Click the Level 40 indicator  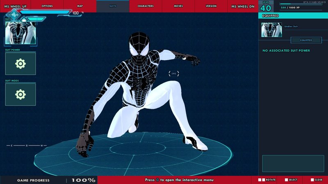pyautogui.click(x=266, y=7)
